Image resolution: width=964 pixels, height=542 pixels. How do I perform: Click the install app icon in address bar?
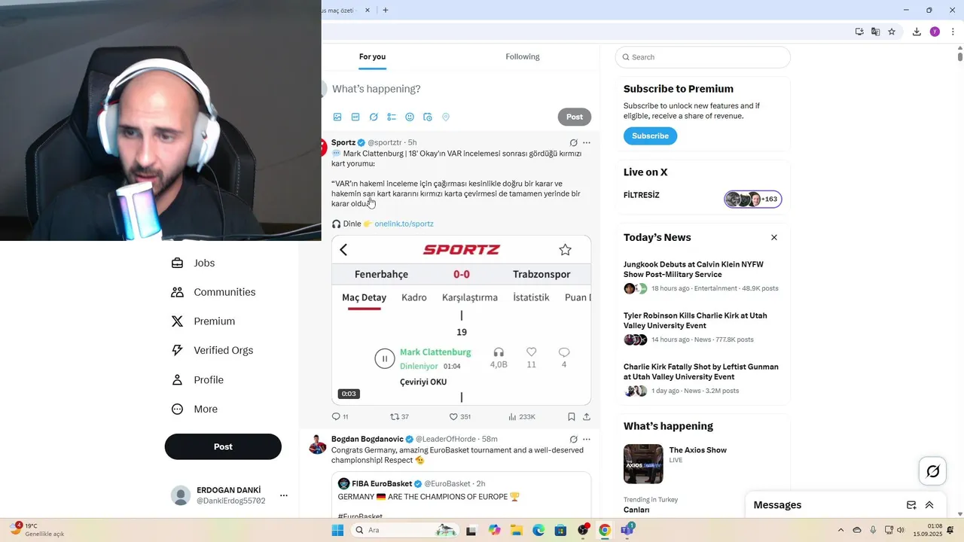(x=859, y=32)
